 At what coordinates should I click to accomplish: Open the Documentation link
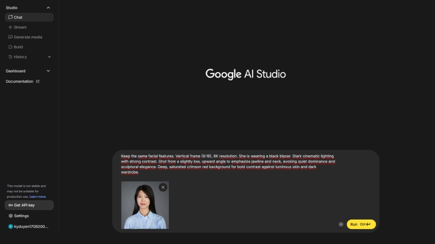pos(20,81)
